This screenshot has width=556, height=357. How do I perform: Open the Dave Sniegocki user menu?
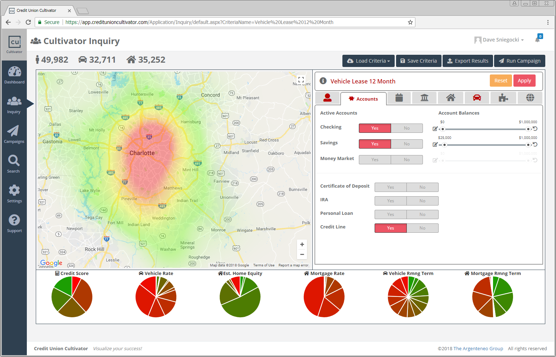(499, 40)
